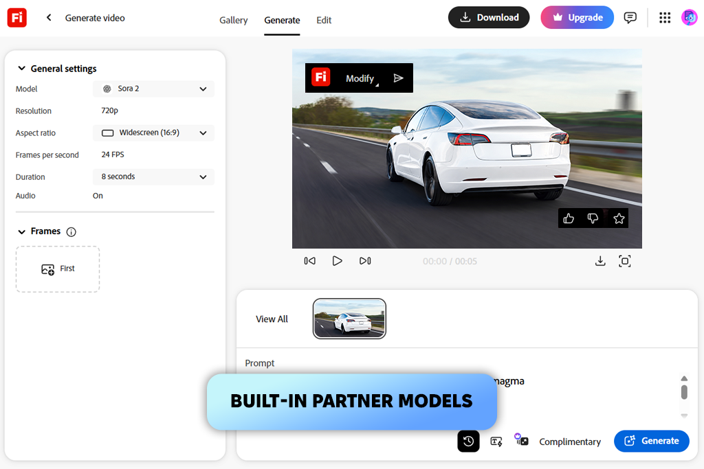Screen dimensions: 704x469
Task: Open the user profile avatar
Action: 689,17
